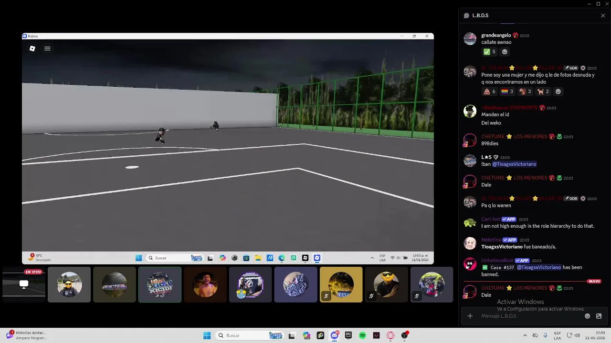Viewport: 611px width, 343px height.
Task: Open the Opera browser taskbar icon
Action: coord(390,335)
